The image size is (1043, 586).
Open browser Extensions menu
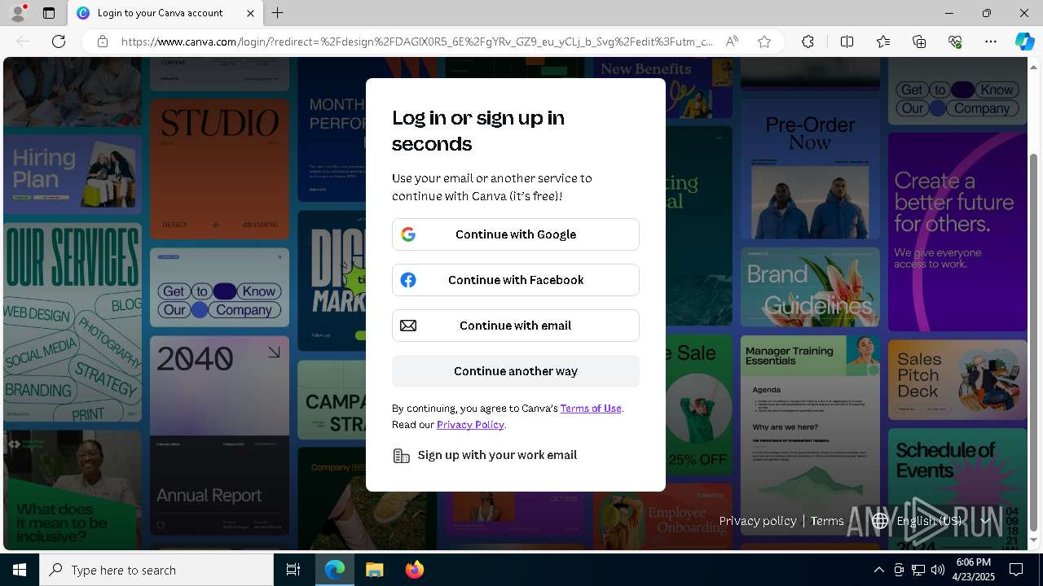click(x=808, y=42)
